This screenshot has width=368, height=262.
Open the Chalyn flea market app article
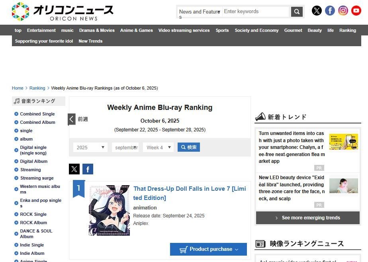(x=292, y=147)
